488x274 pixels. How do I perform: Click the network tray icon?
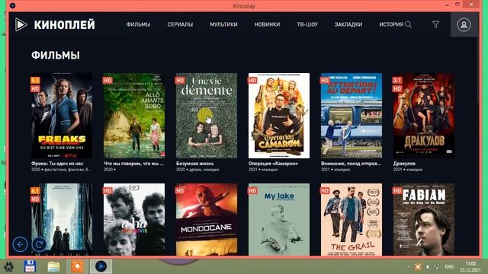[x=437, y=267]
